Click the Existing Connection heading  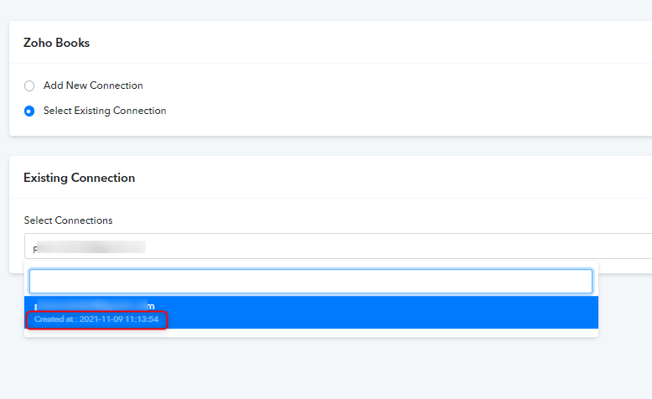[80, 178]
